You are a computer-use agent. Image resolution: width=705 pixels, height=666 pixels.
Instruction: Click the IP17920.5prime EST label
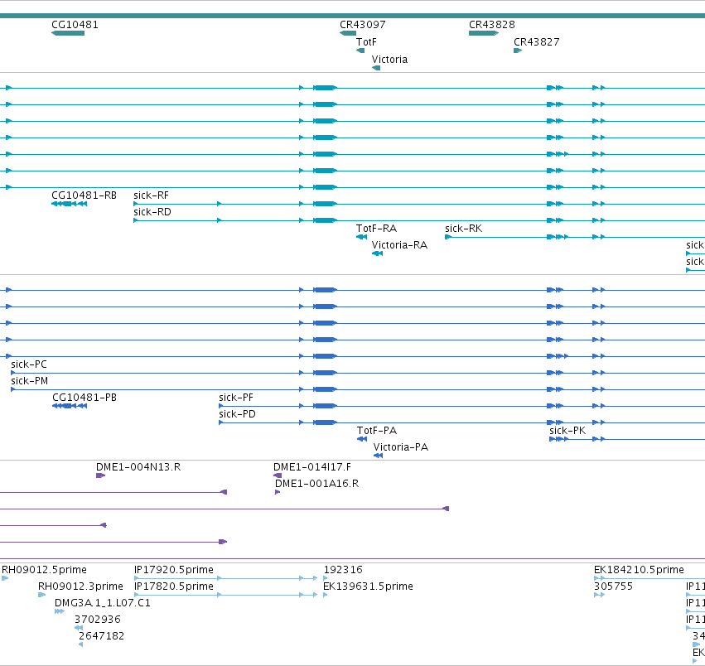coord(174,570)
